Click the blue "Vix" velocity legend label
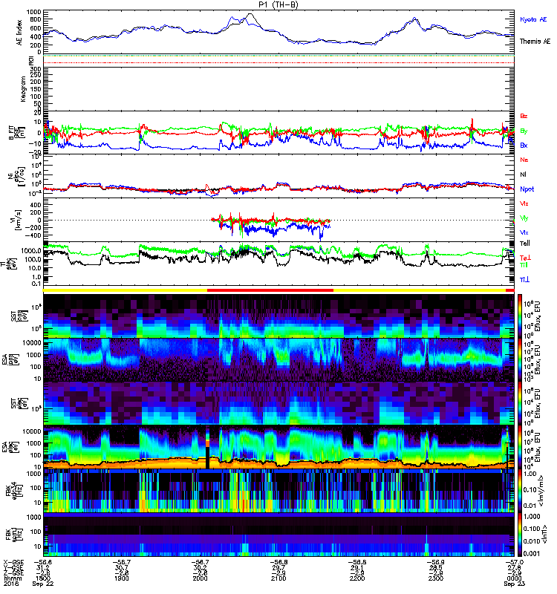The width and height of the screenshot is (557, 594). pyautogui.click(x=524, y=232)
